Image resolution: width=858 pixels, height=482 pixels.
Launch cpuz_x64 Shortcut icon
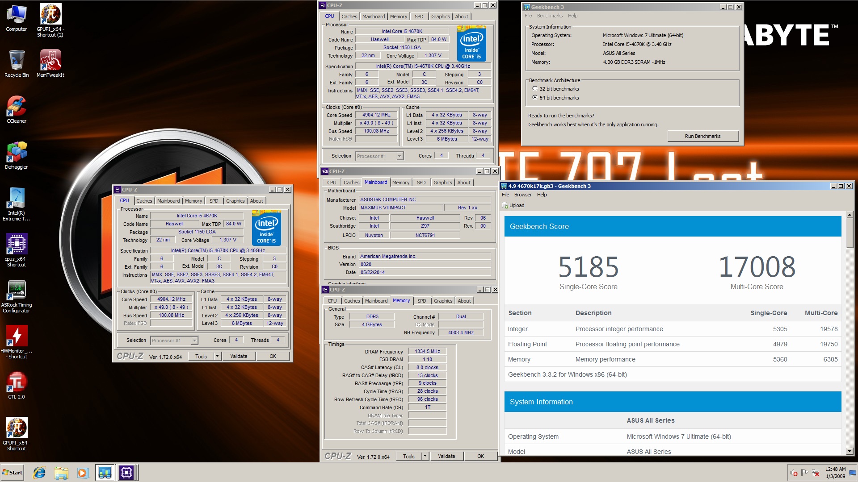tap(17, 250)
